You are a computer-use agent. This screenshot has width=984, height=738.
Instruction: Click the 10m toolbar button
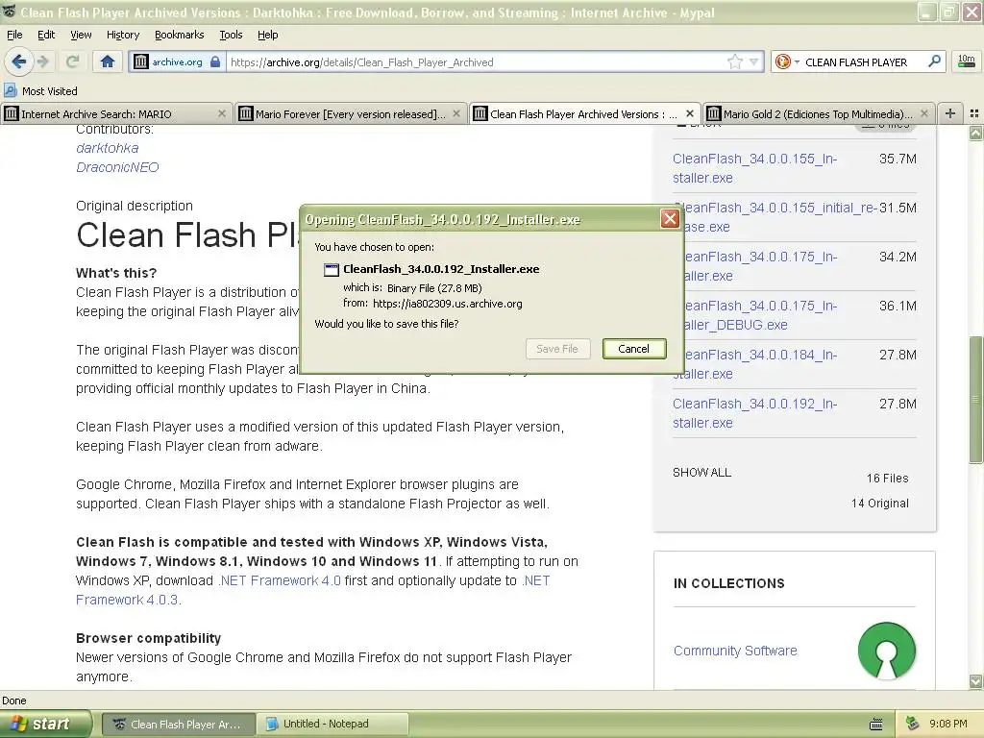click(967, 61)
